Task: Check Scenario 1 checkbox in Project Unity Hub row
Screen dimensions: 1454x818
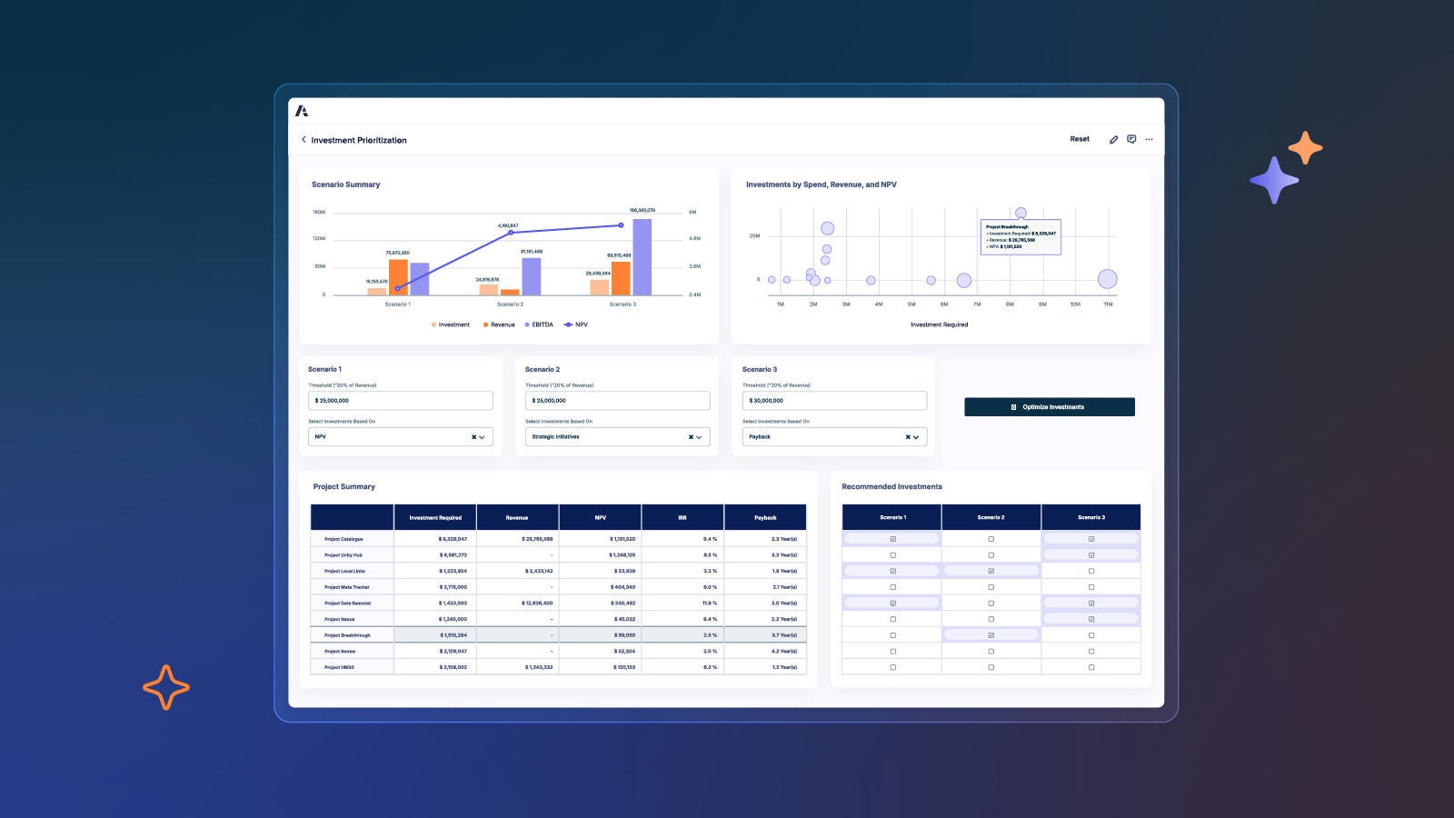Action: coord(892,555)
